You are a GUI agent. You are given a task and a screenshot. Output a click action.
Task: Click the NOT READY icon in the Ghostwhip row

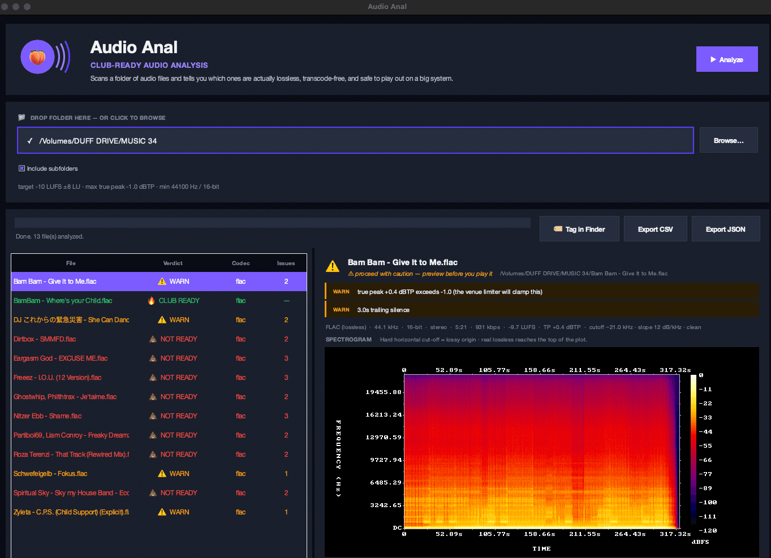pyautogui.click(x=153, y=397)
